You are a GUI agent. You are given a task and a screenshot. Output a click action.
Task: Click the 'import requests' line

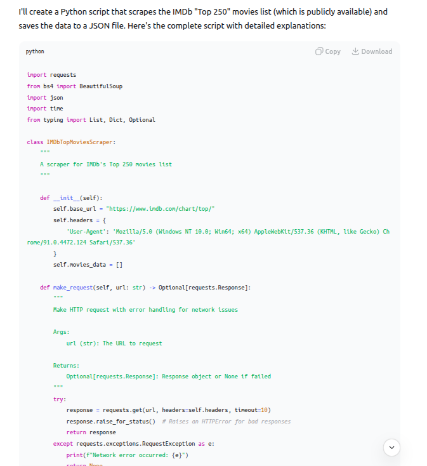[x=51, y=75]
